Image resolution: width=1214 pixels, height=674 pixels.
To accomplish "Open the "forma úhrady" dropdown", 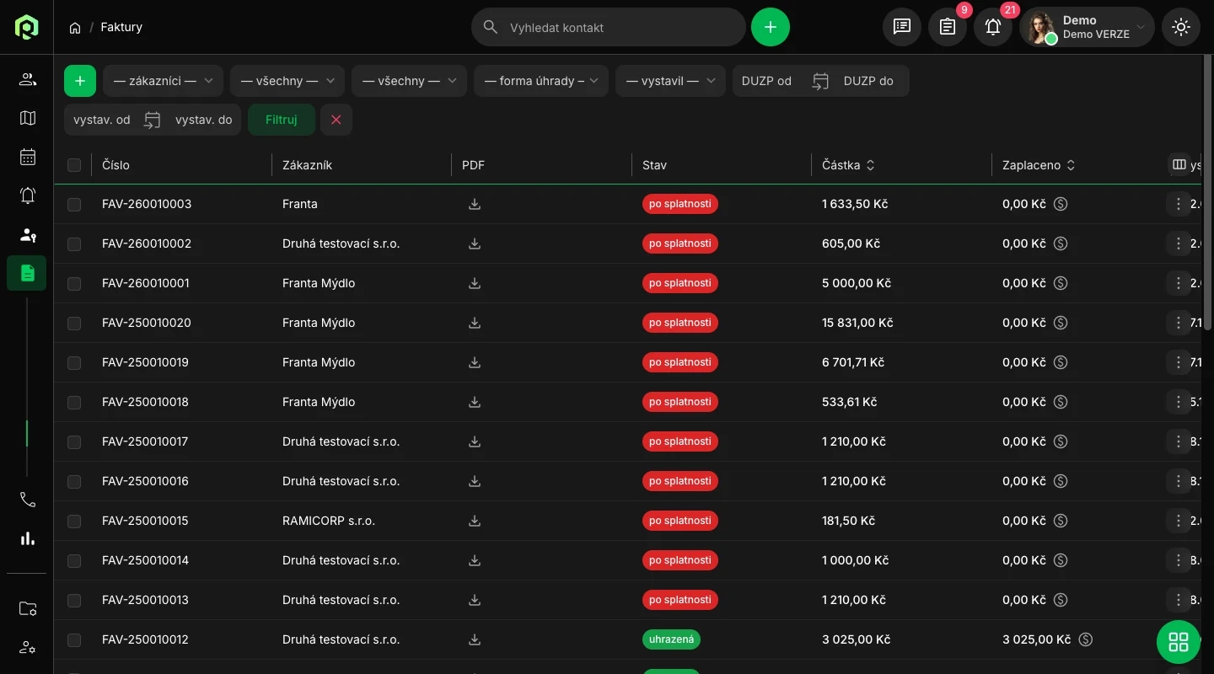I will pyautogui.click(x=540, y=81).
